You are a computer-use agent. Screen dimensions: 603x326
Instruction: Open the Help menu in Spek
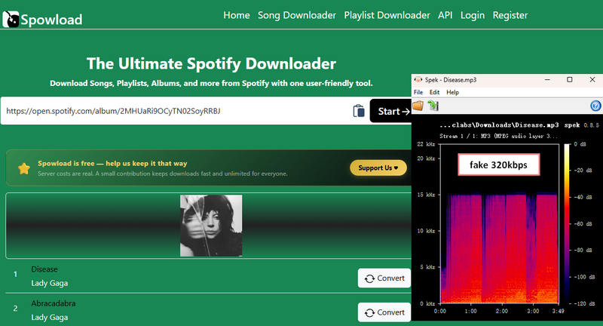click(453, 92)
